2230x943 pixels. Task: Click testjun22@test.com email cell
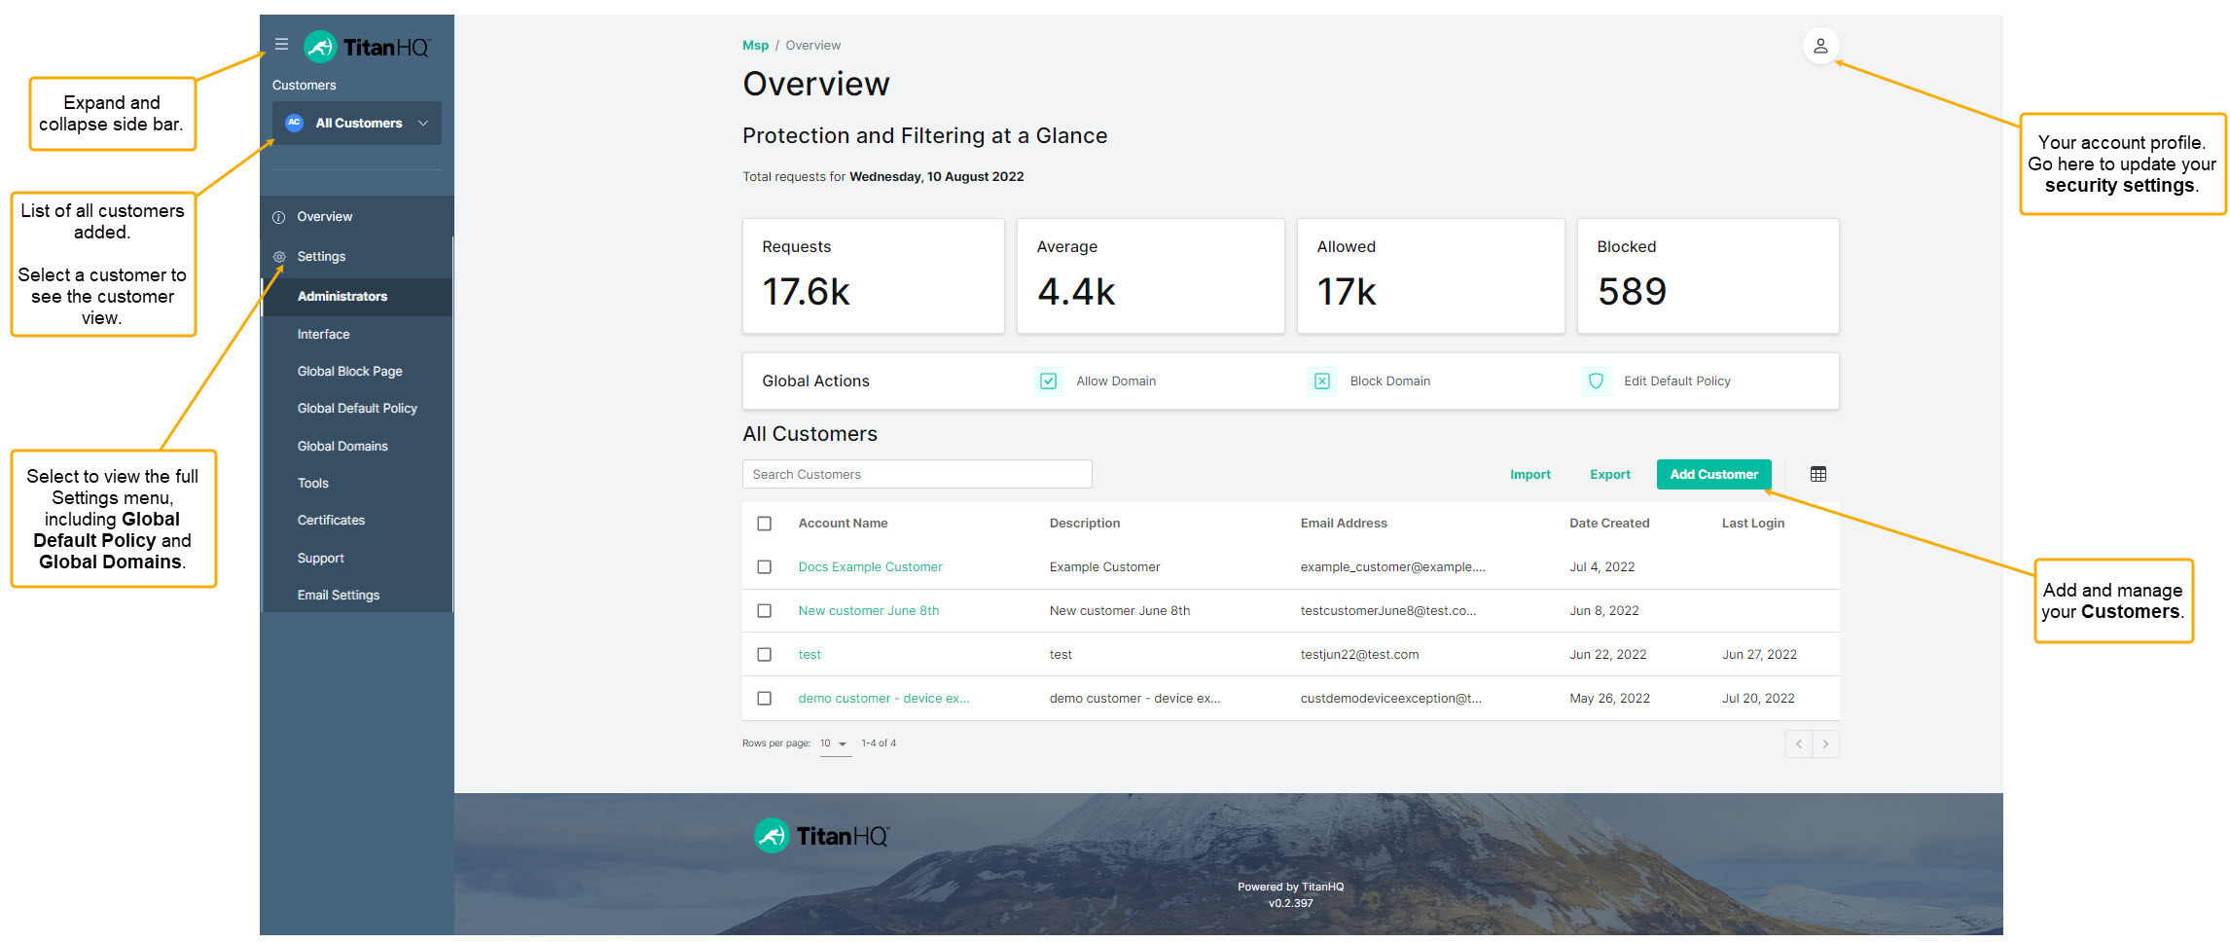pyautogui.click(x=1359, y=655)
